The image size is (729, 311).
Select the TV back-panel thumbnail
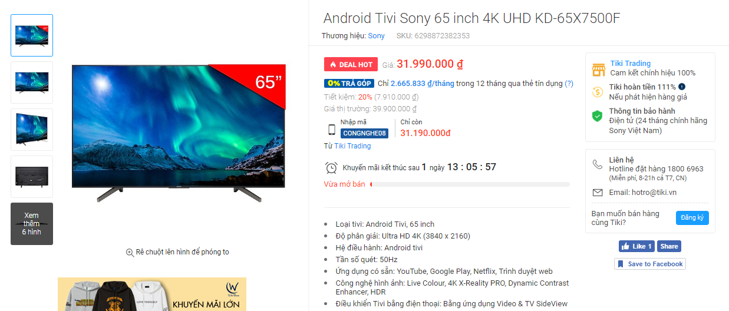(x=32, y=177)
